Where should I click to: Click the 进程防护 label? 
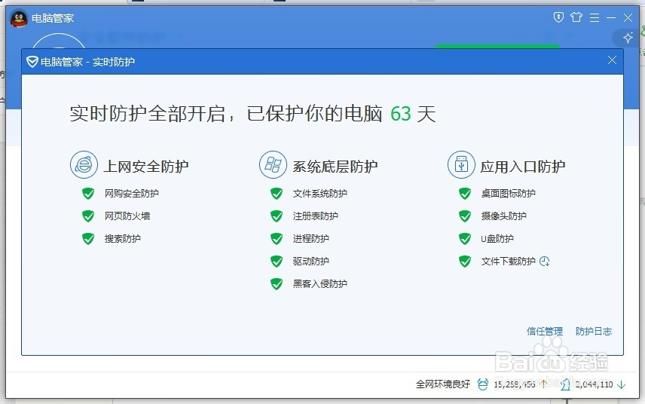click(x=311, y=239)
